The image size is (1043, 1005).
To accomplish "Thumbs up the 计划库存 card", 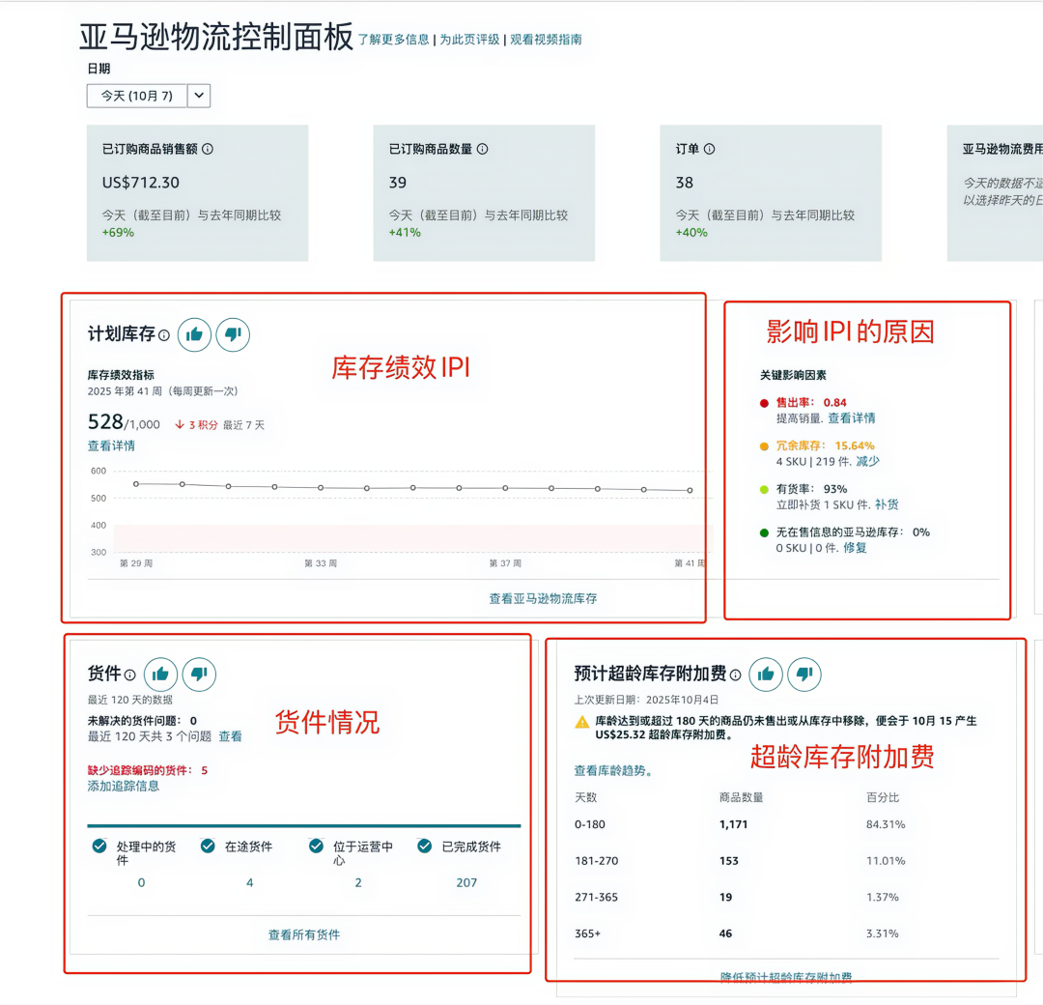I will [x=194, y=334].
